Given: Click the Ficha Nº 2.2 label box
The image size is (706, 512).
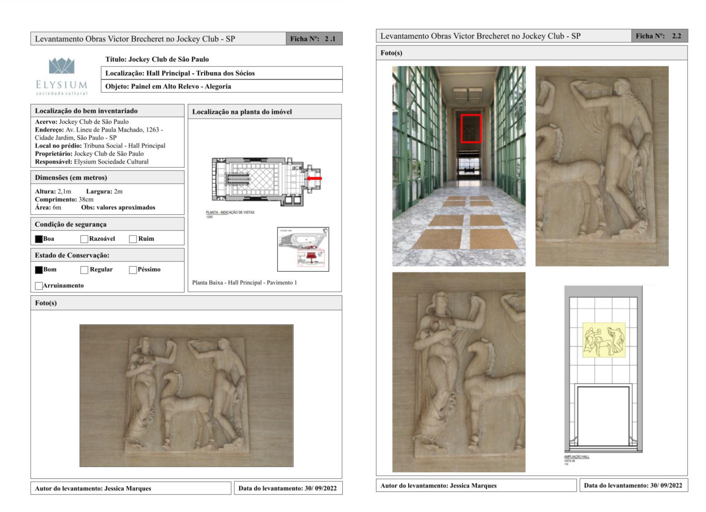Looking at the screenshot, I should 659,36.
